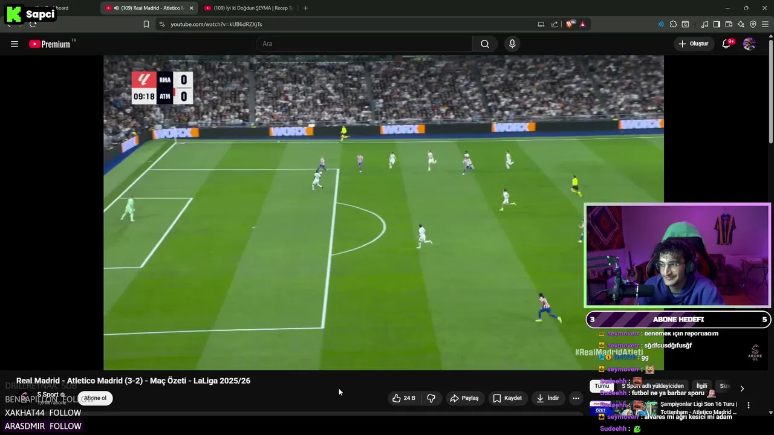Open the extensions puzzle icon
Image resolution: width=774 pixels, height=435 pixels.
click(x=673, y=24)
